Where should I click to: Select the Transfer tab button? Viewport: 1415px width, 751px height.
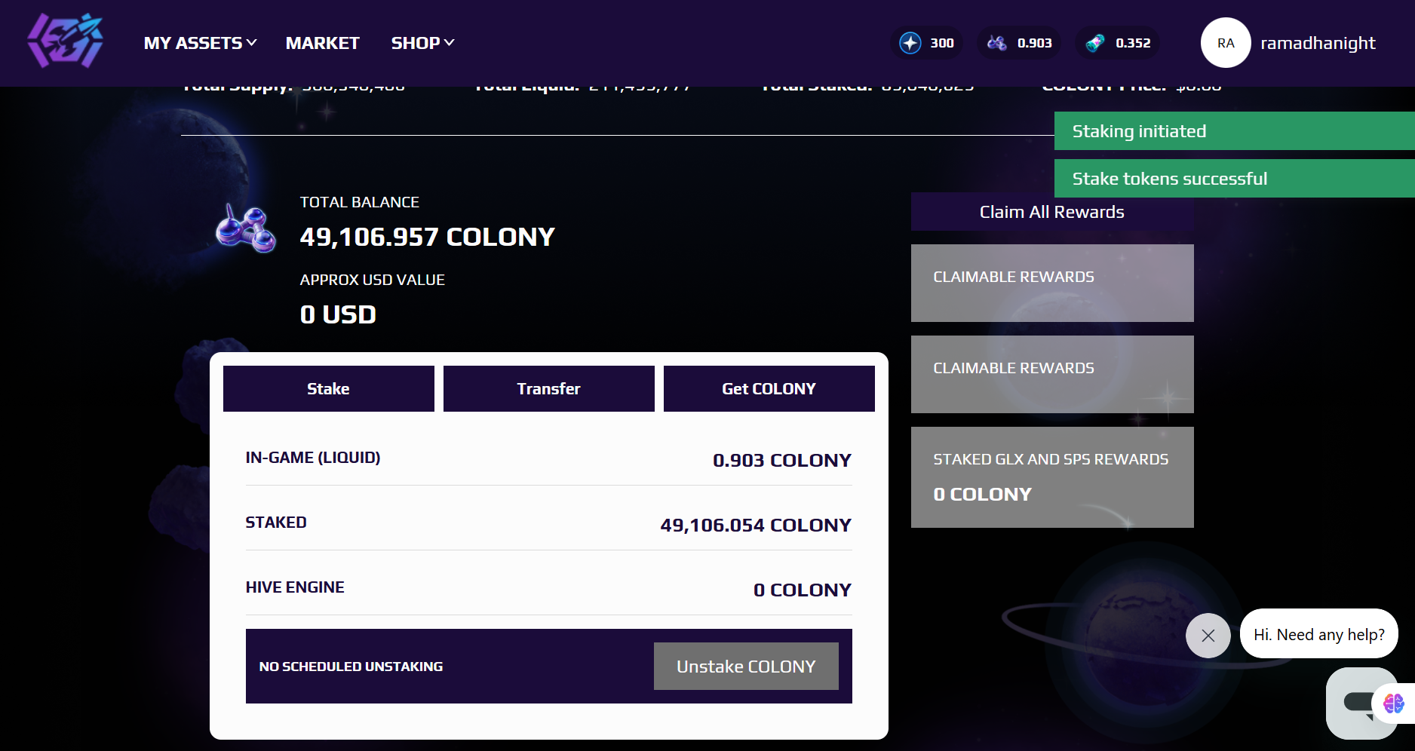549,389
